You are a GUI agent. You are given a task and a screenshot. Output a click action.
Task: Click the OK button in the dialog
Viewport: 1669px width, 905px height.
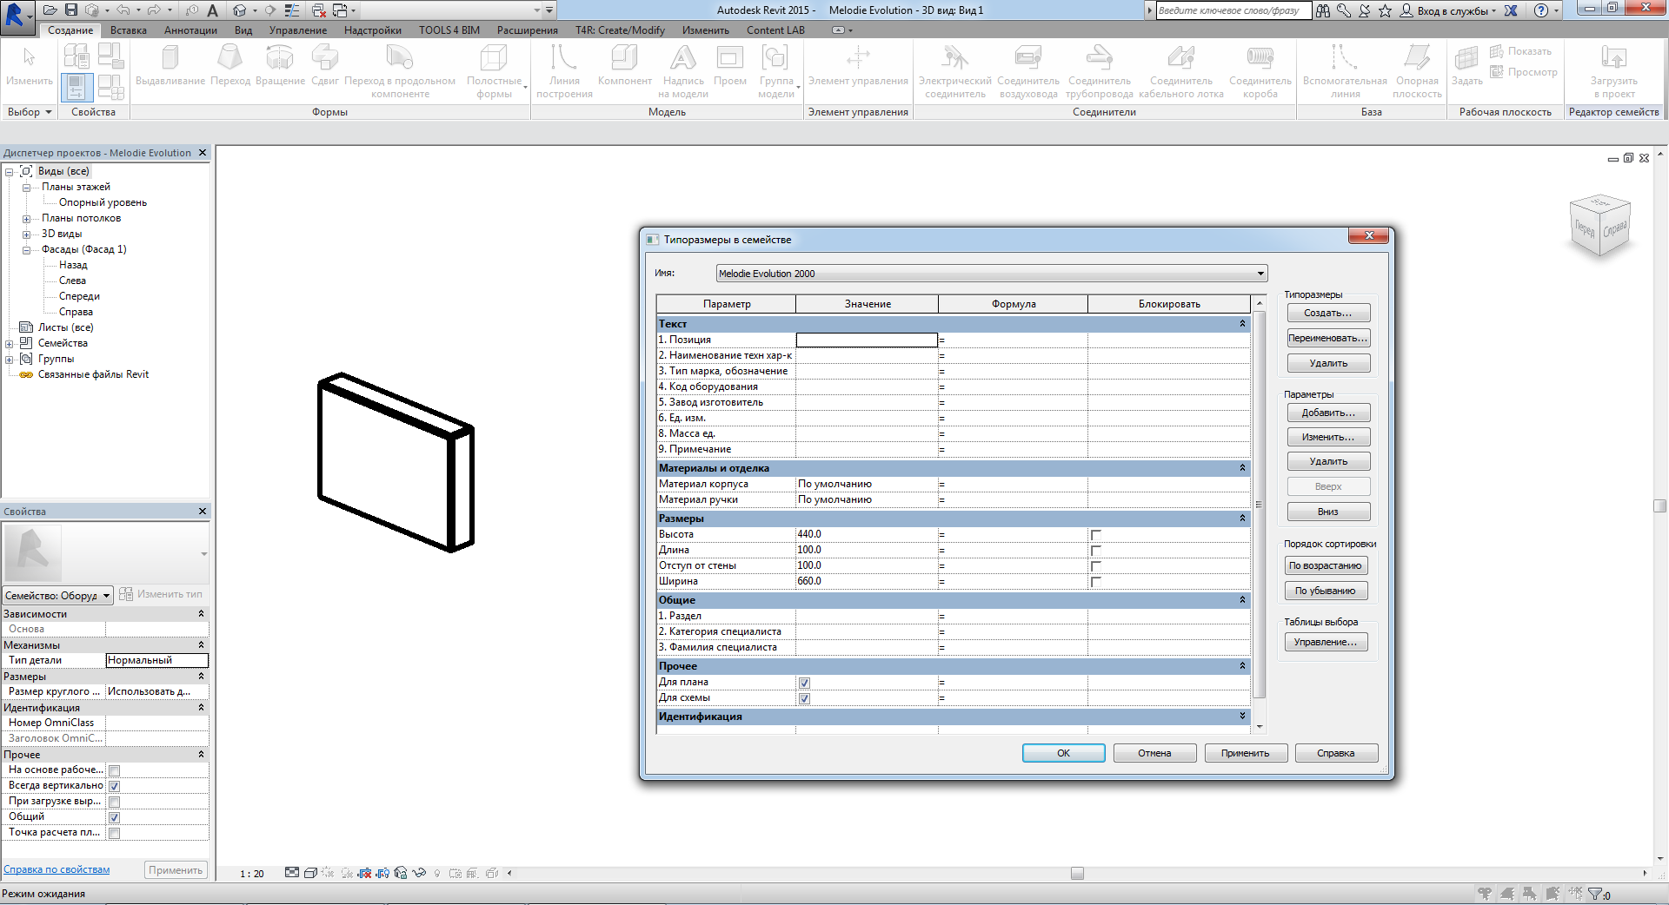pyautogui.click(x=1063, y=753)
